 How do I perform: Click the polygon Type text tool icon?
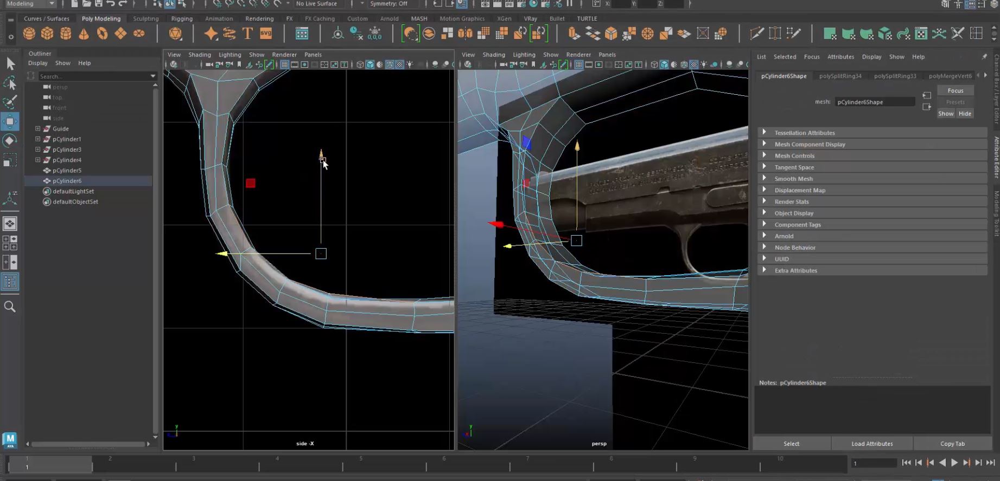click(247, 34)
